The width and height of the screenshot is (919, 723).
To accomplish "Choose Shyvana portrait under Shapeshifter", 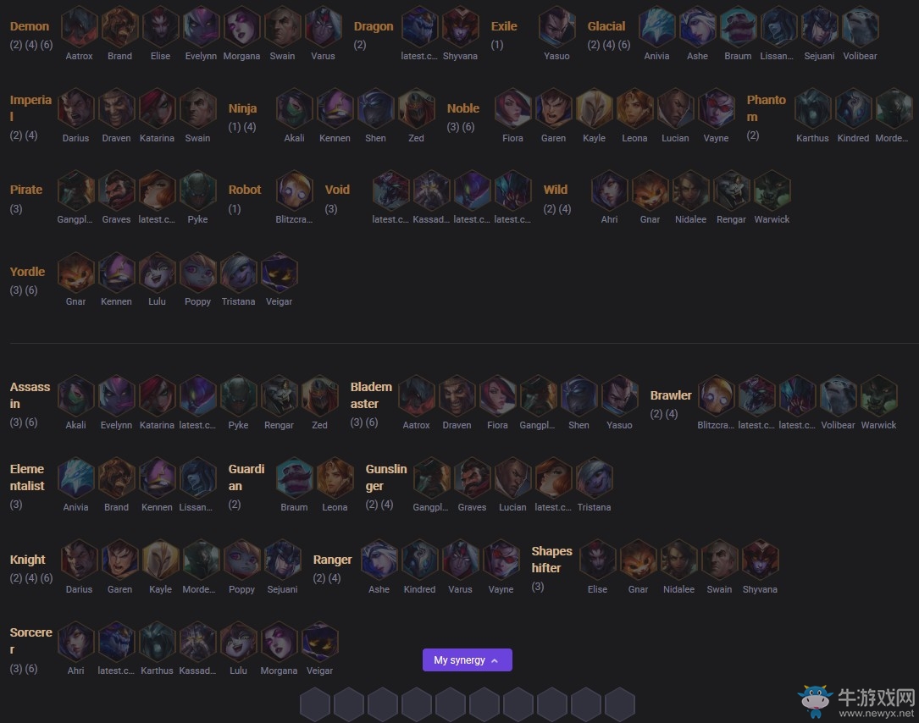I will click(760, 560).
